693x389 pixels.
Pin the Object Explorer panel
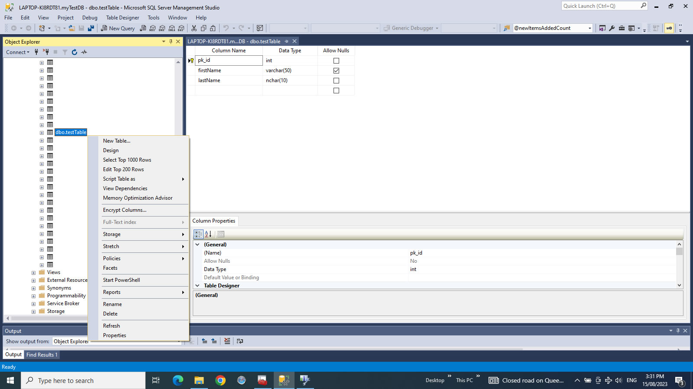pos(171,41)
